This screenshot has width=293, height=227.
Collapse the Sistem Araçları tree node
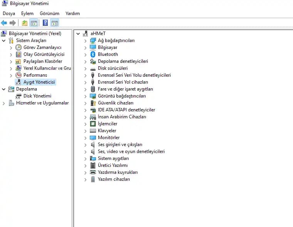click(x=4, y=40)
